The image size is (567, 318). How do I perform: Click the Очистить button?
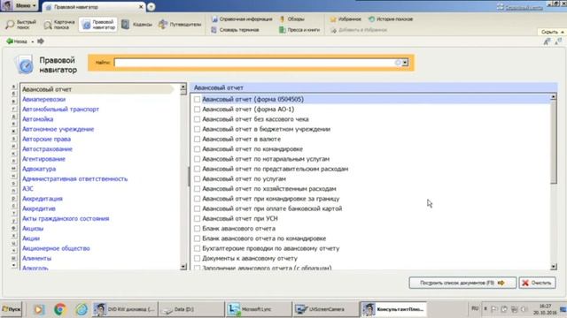[x=537, y=283]
